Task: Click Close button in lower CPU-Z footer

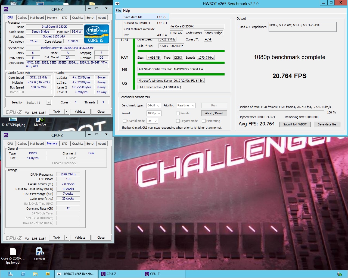Action: tap(101, 238)
